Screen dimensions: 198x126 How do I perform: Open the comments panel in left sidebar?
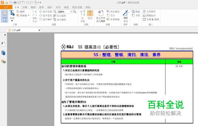[x=3, y=61]
